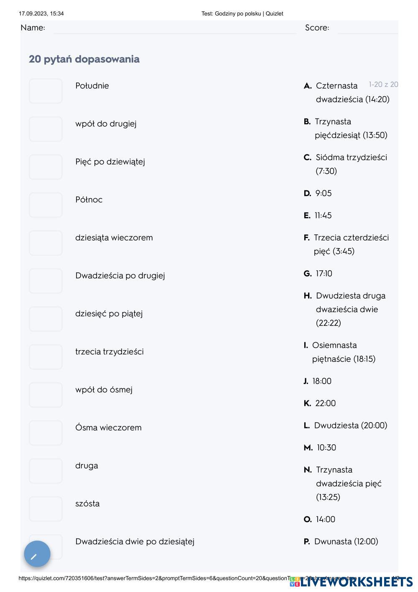The height and width of the screenshot is (592, 418).
Task: Click option P Dwunasta (12:00)
Action: pos(341,541)
